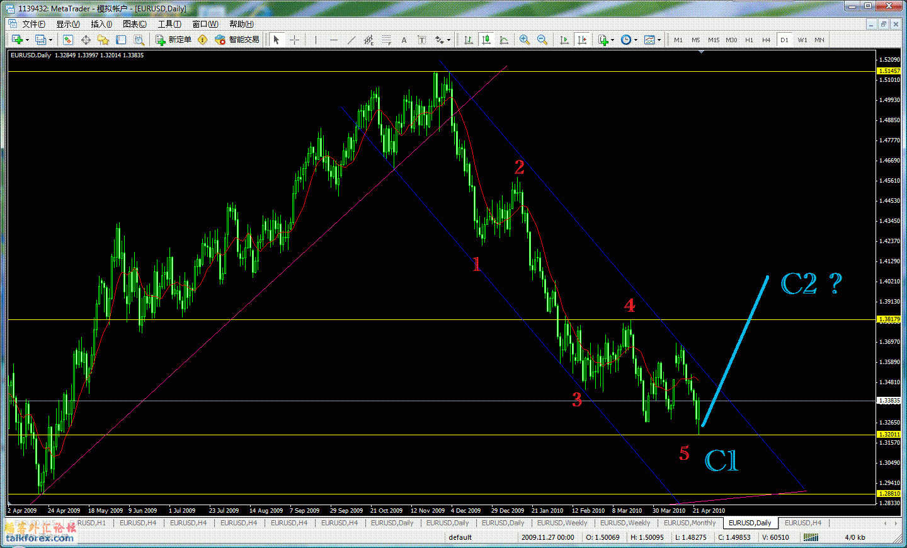Screen dimensions: 907x548
Task: Expand the periods dropdown arrow
Action: point(636,40)
